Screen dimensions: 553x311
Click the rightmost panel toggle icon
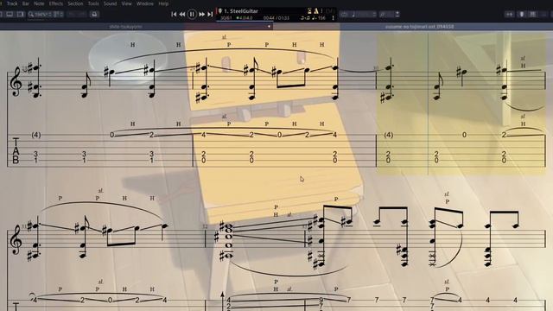tap(544, 14)
